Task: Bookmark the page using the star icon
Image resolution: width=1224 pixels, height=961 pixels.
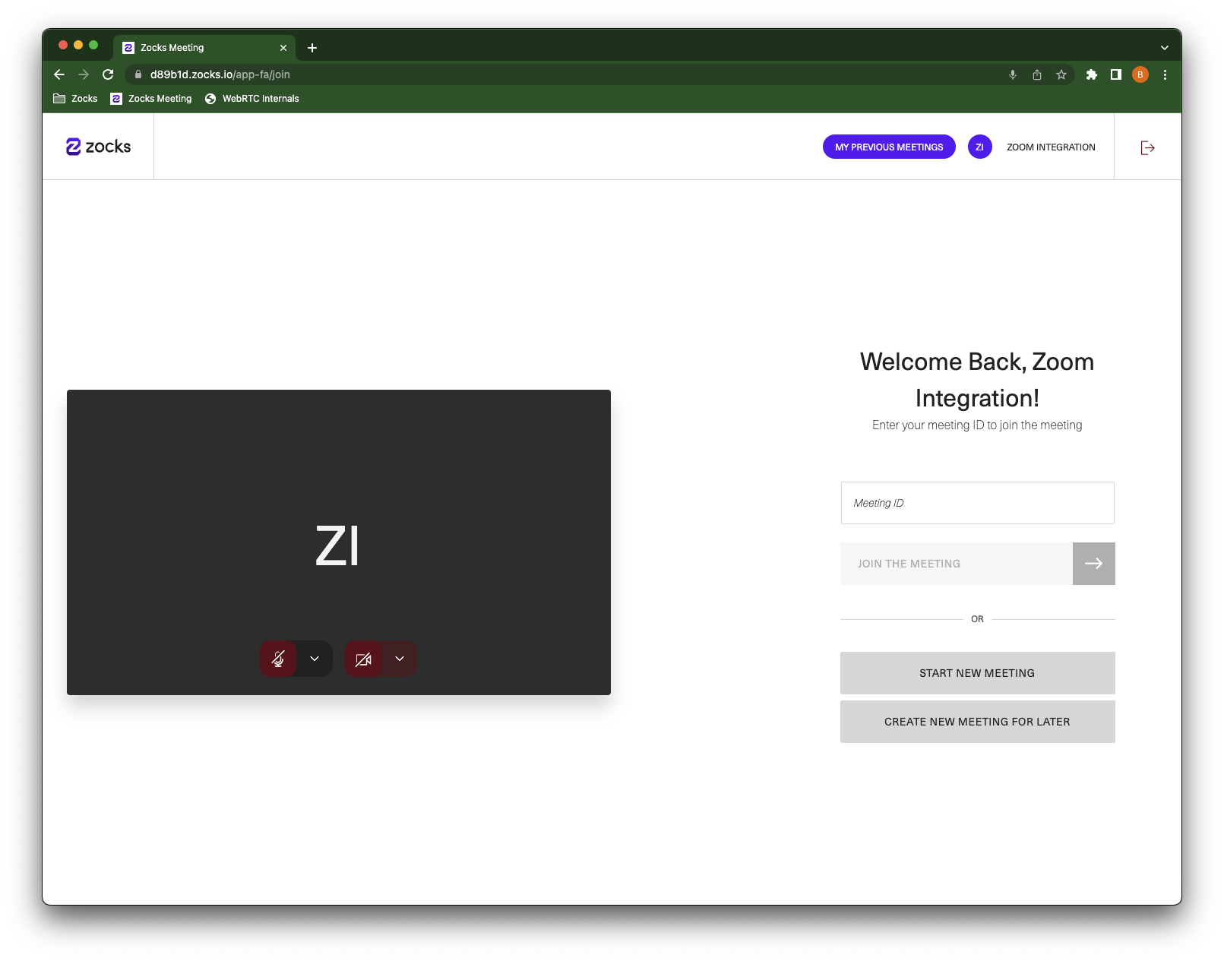Action: 1061,74
